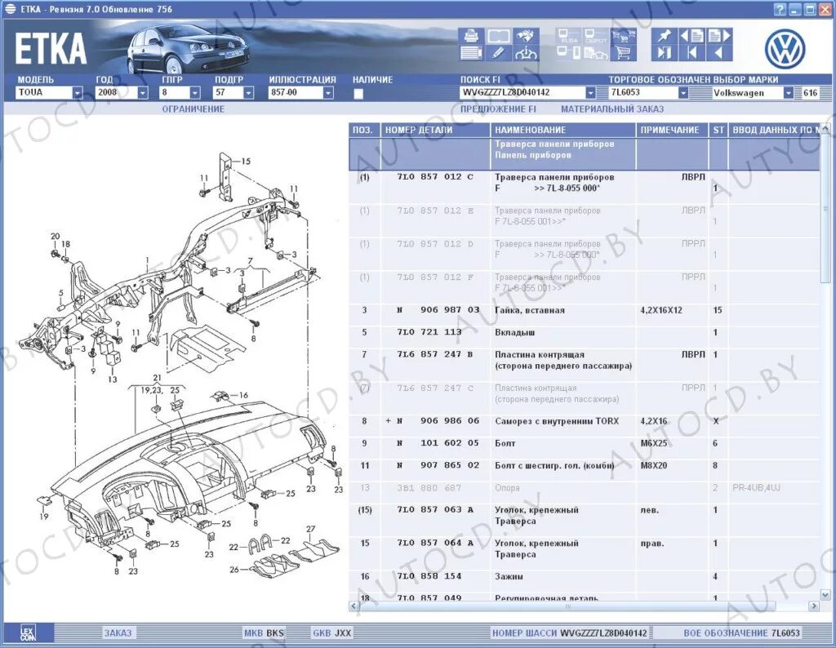Select row 7L0 857 064 A прав.
Image resolution: width=836 pixels, height=648 pixels.
coord(585,554)
